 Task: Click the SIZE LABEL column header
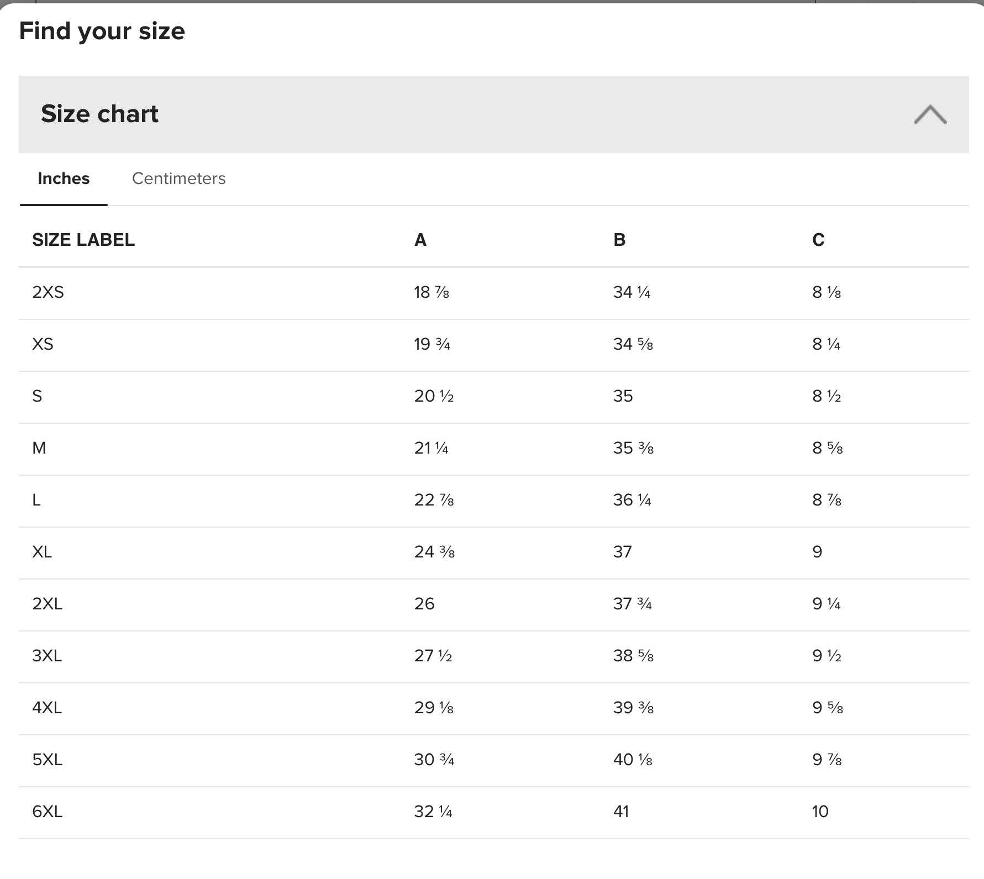[83, 240]
